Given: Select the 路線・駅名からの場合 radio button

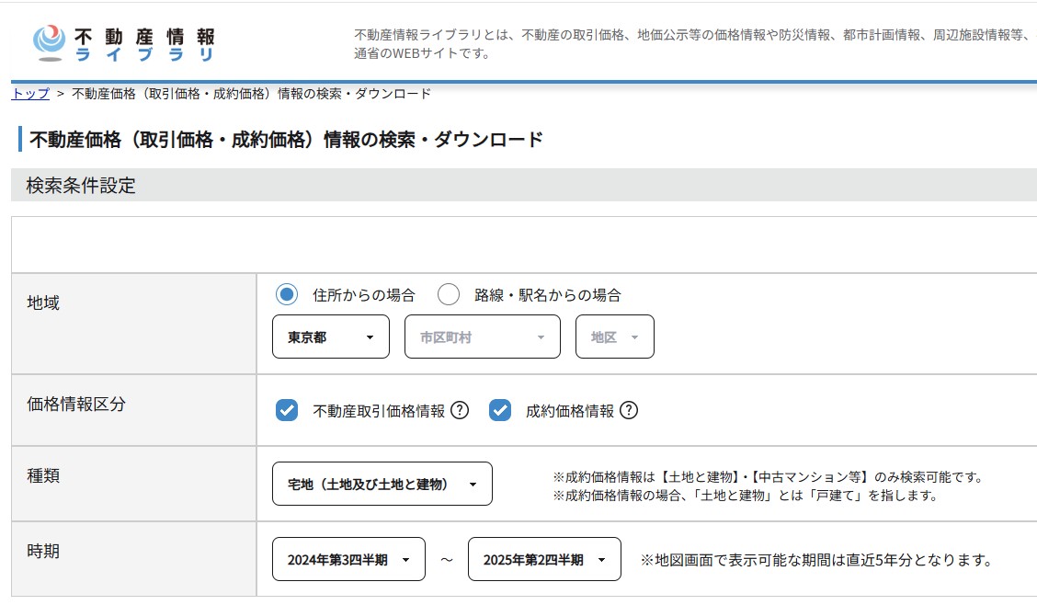Looking at the screenshot, I should coord(449,295).
